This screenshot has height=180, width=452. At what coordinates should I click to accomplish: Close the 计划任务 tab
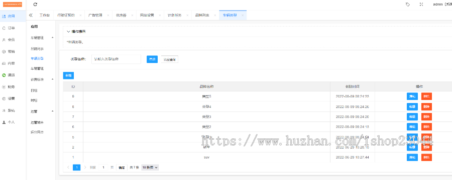(x=187, y=15)
